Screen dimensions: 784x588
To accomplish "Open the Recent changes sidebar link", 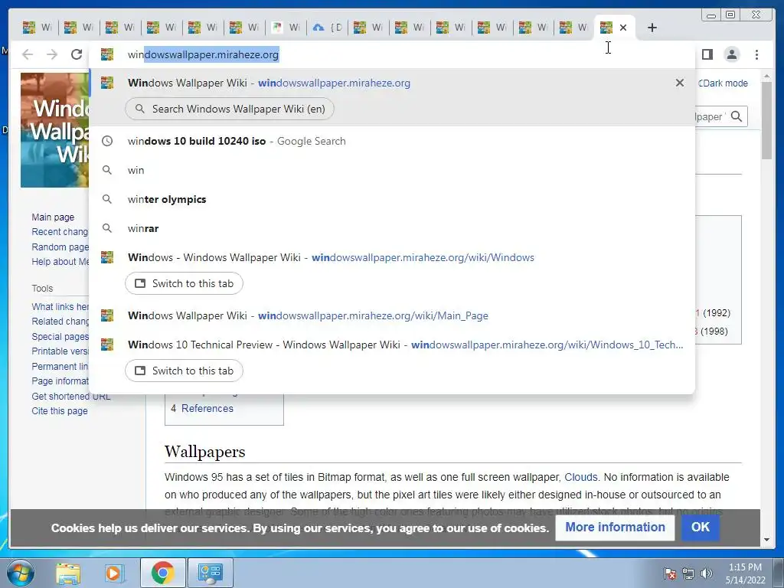I will (60, 231).
